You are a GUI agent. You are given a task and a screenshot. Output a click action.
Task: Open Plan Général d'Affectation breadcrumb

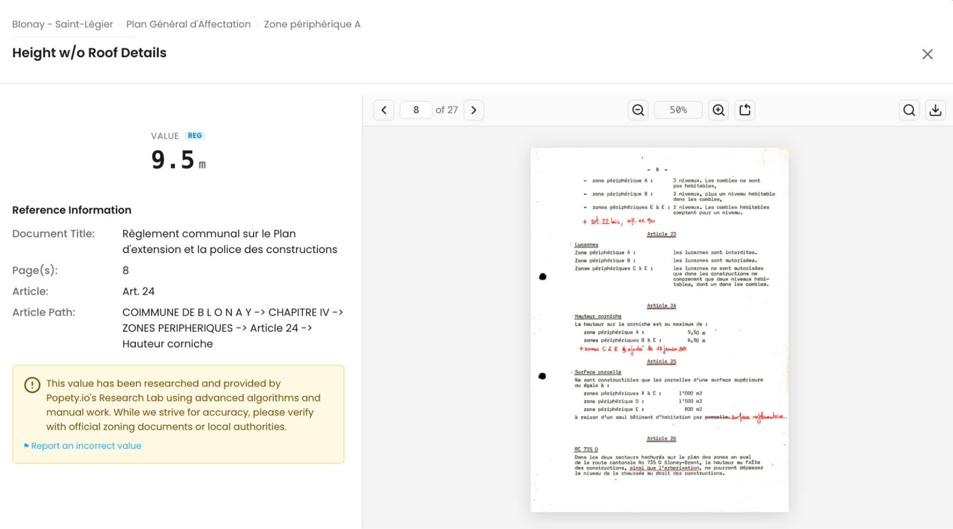[188, 24]
